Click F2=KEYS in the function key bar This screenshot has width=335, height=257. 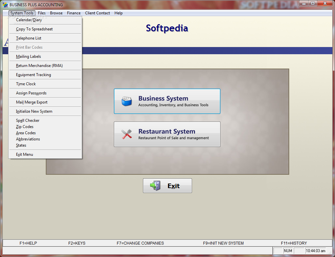coord(77,243)
